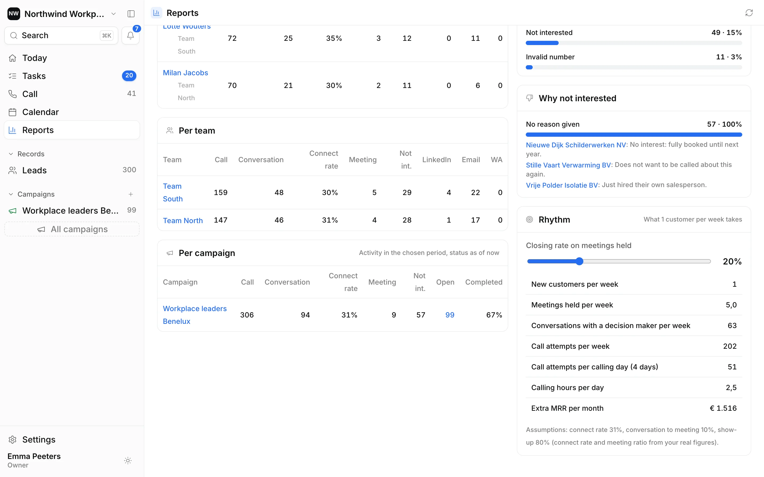
Task: Click Emma Peeters user profile
Action: click(34, 460)
